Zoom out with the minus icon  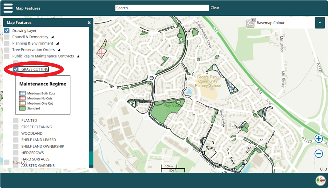coord(319,153)
